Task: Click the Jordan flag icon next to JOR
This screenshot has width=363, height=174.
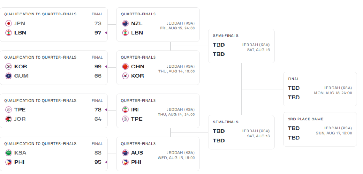Action: tap(9, 119)
